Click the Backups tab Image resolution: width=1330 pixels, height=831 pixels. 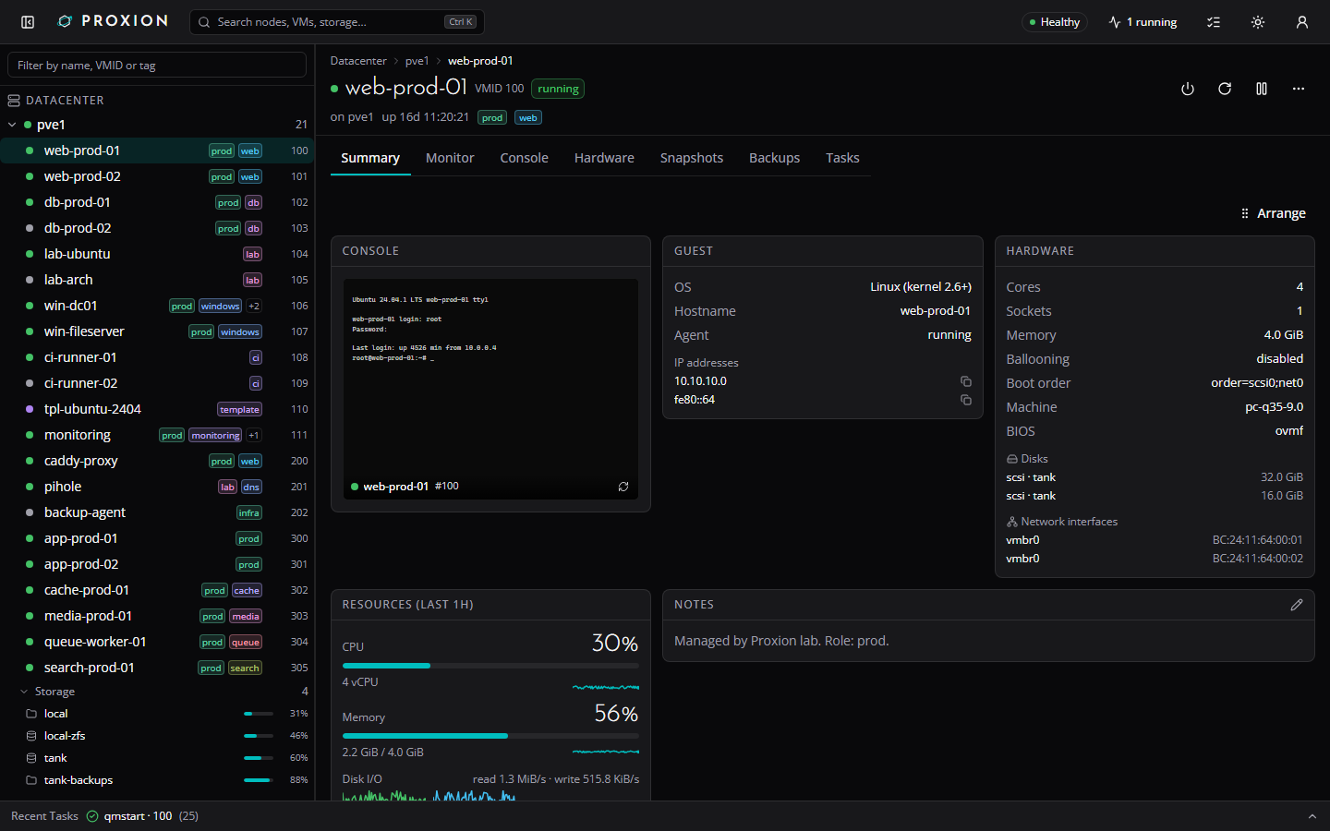[x=774, y=158]
